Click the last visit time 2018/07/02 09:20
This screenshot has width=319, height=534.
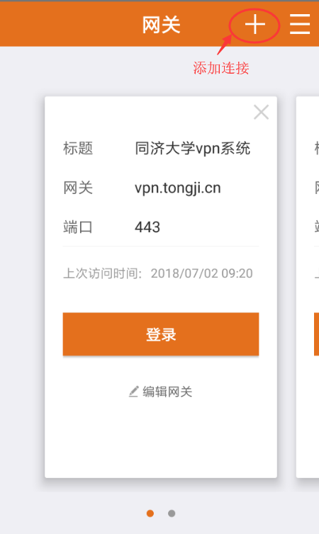202,273
